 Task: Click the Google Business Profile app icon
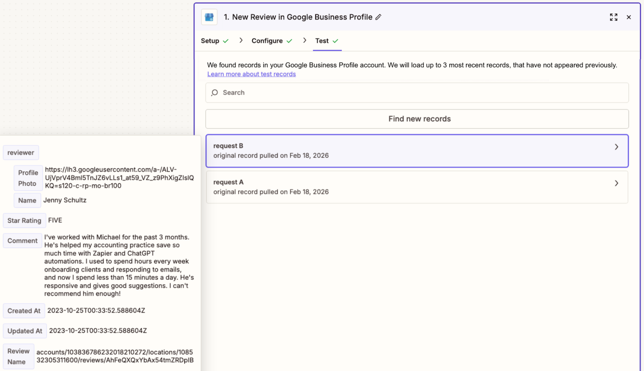click(x=209, y=17)
